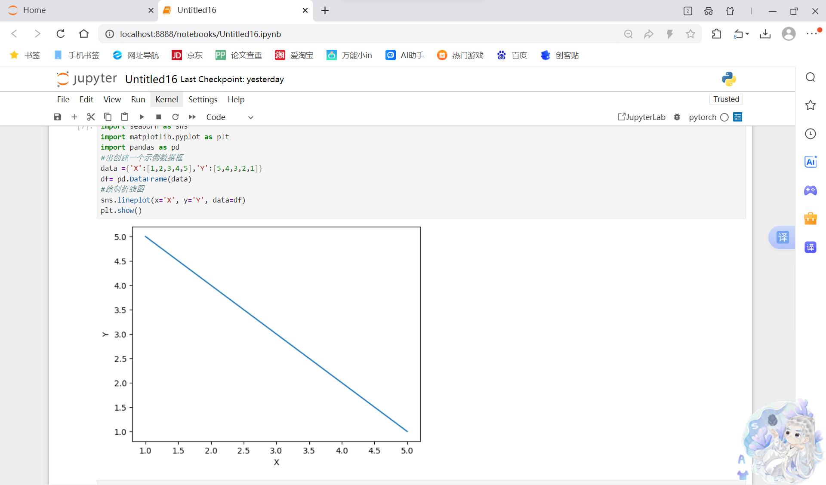Restart kernel and run all cells
The image size is (826, 485).
tap(192, 117)
